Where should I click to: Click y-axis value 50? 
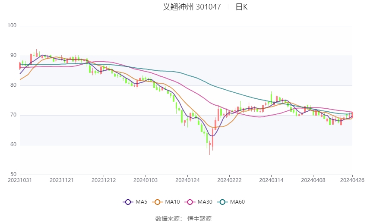pos(13,174)
